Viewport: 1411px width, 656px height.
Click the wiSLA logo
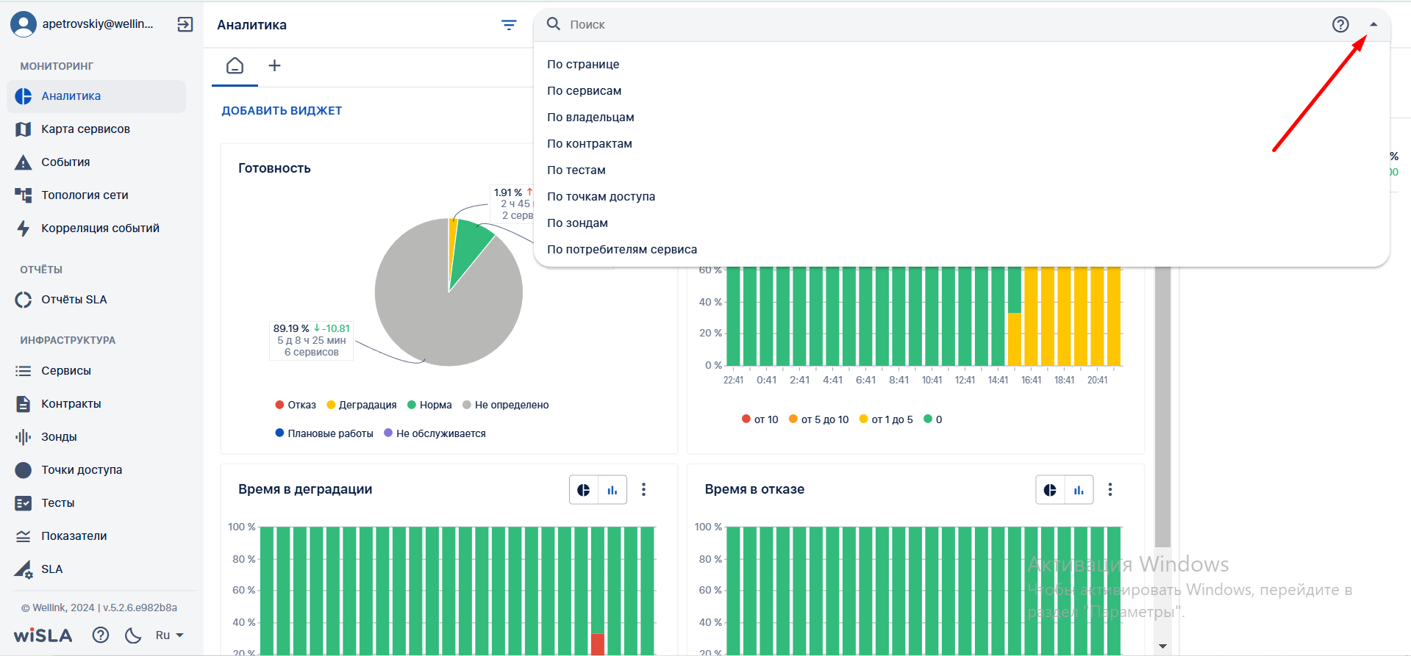click(43, 635)
